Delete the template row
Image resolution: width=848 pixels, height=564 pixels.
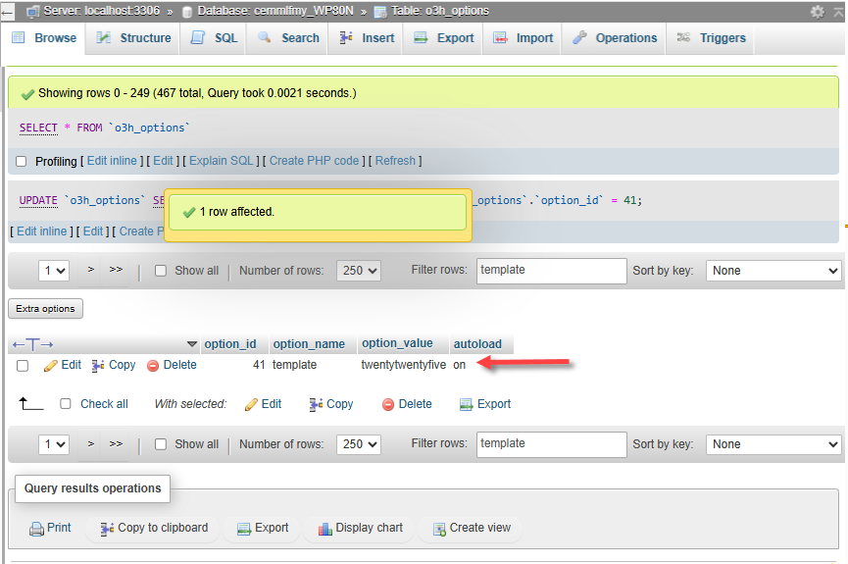click(x=172, y=365)
